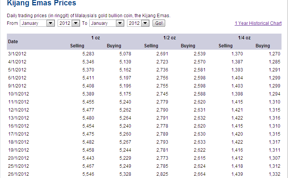
Task: Select the date cell 10/1/2012
Action: (x=19, y=94)
